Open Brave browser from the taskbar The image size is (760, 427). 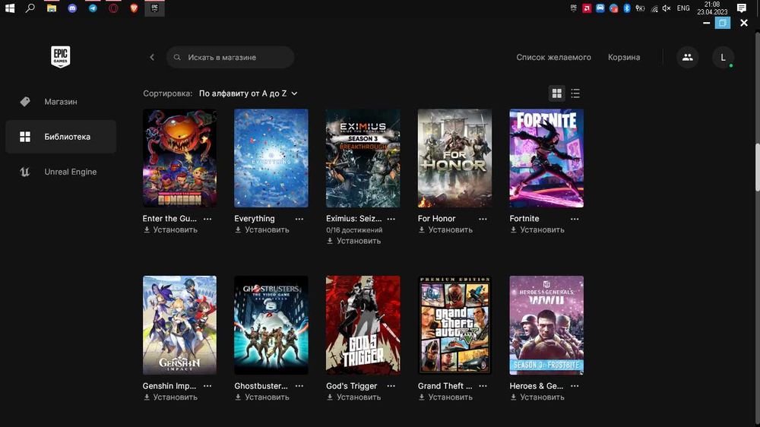(135, 8)
